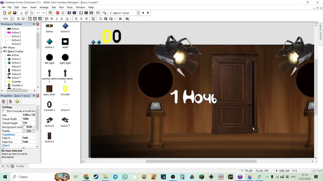Open the Arrange menu
The width and height of the screenshot is (323, 181).
point(44,7)
